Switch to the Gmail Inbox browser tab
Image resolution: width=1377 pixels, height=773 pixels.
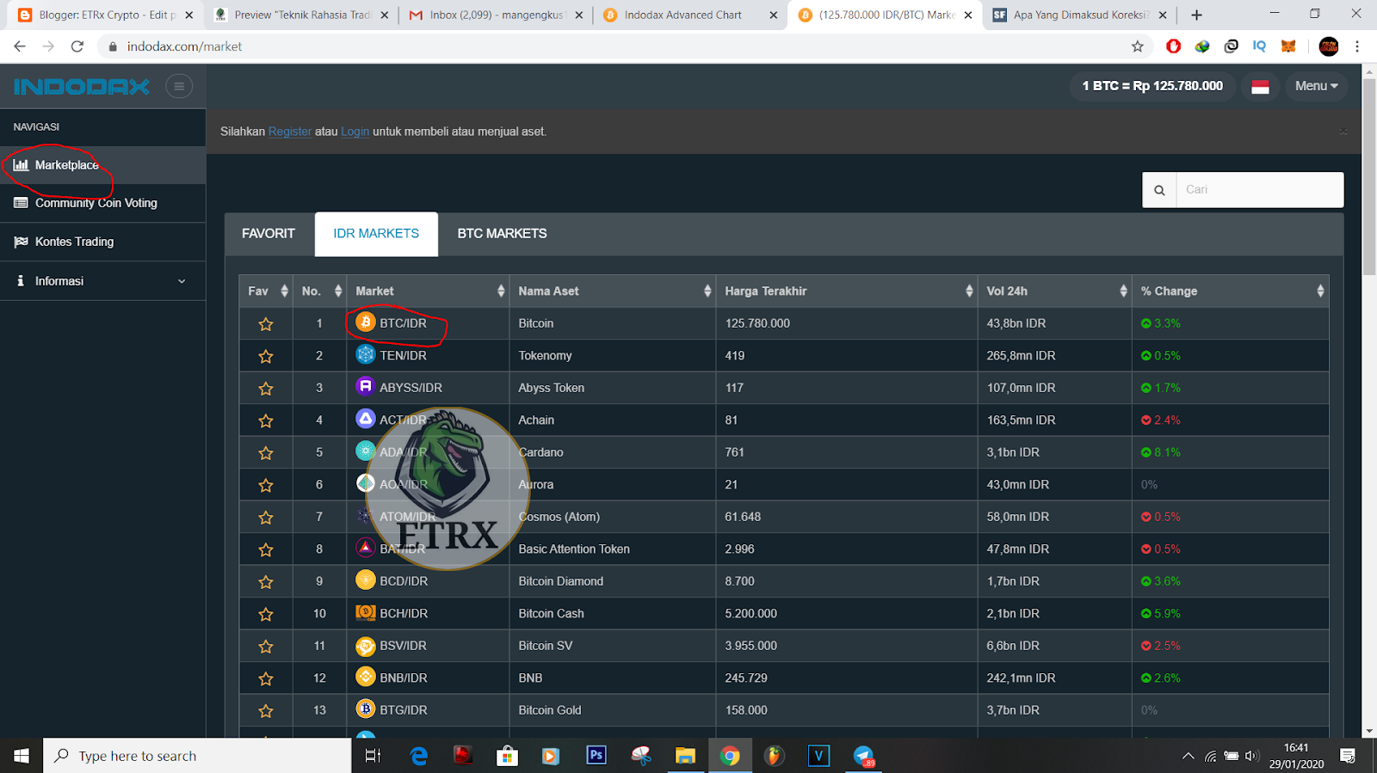tap(495, 15)
